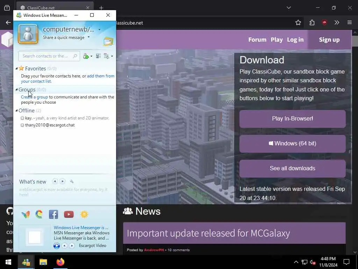This screenshot has width=358, height=269.
Task: Open the computernewb display name dropdown
Action: [x=99, y=29]
